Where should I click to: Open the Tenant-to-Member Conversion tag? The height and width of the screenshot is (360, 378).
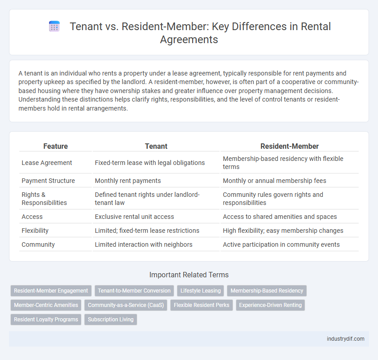coord(134,291)
